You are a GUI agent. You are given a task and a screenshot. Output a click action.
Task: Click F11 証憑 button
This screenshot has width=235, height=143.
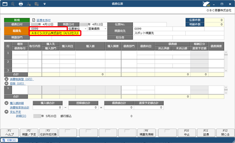206,133
